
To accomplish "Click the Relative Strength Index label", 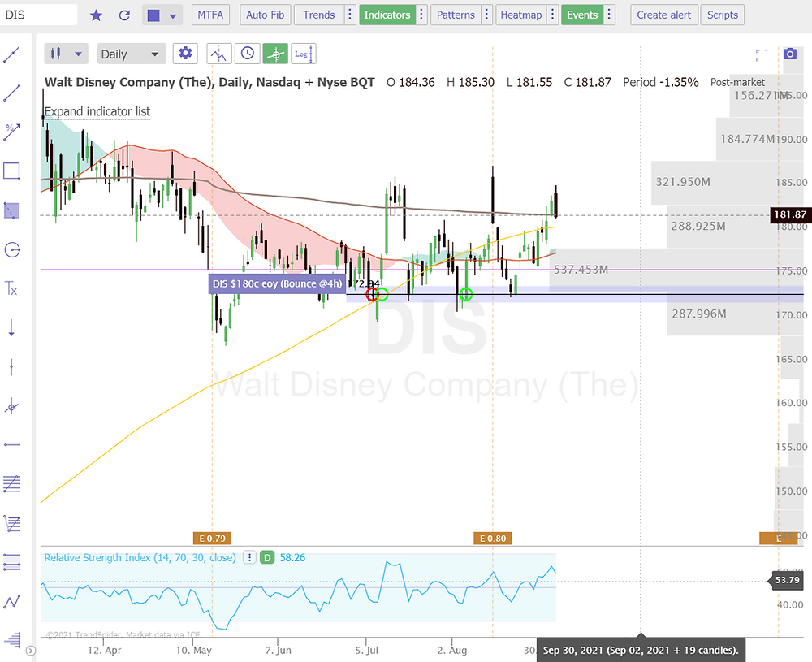I will [x=140, y=557].
